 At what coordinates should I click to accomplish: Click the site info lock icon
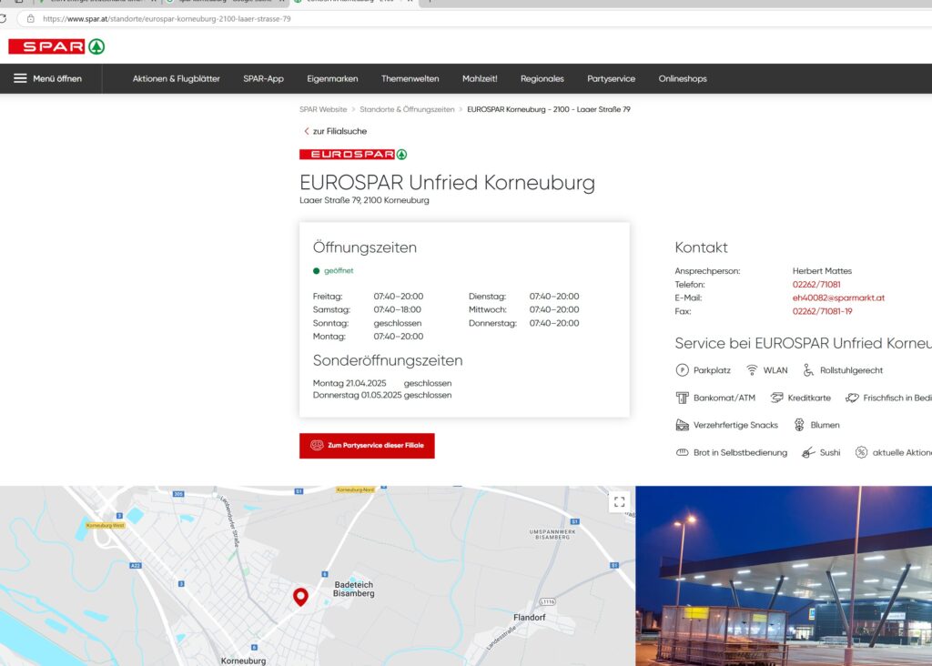click(x=30, y=19)
